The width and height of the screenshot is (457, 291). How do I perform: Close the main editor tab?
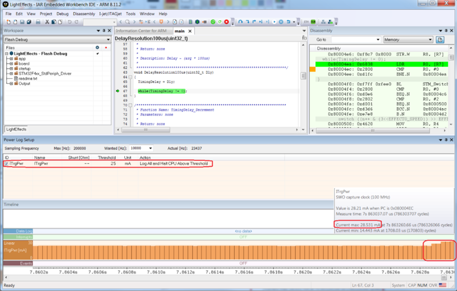pyautogui.click(x=190, y=31)
